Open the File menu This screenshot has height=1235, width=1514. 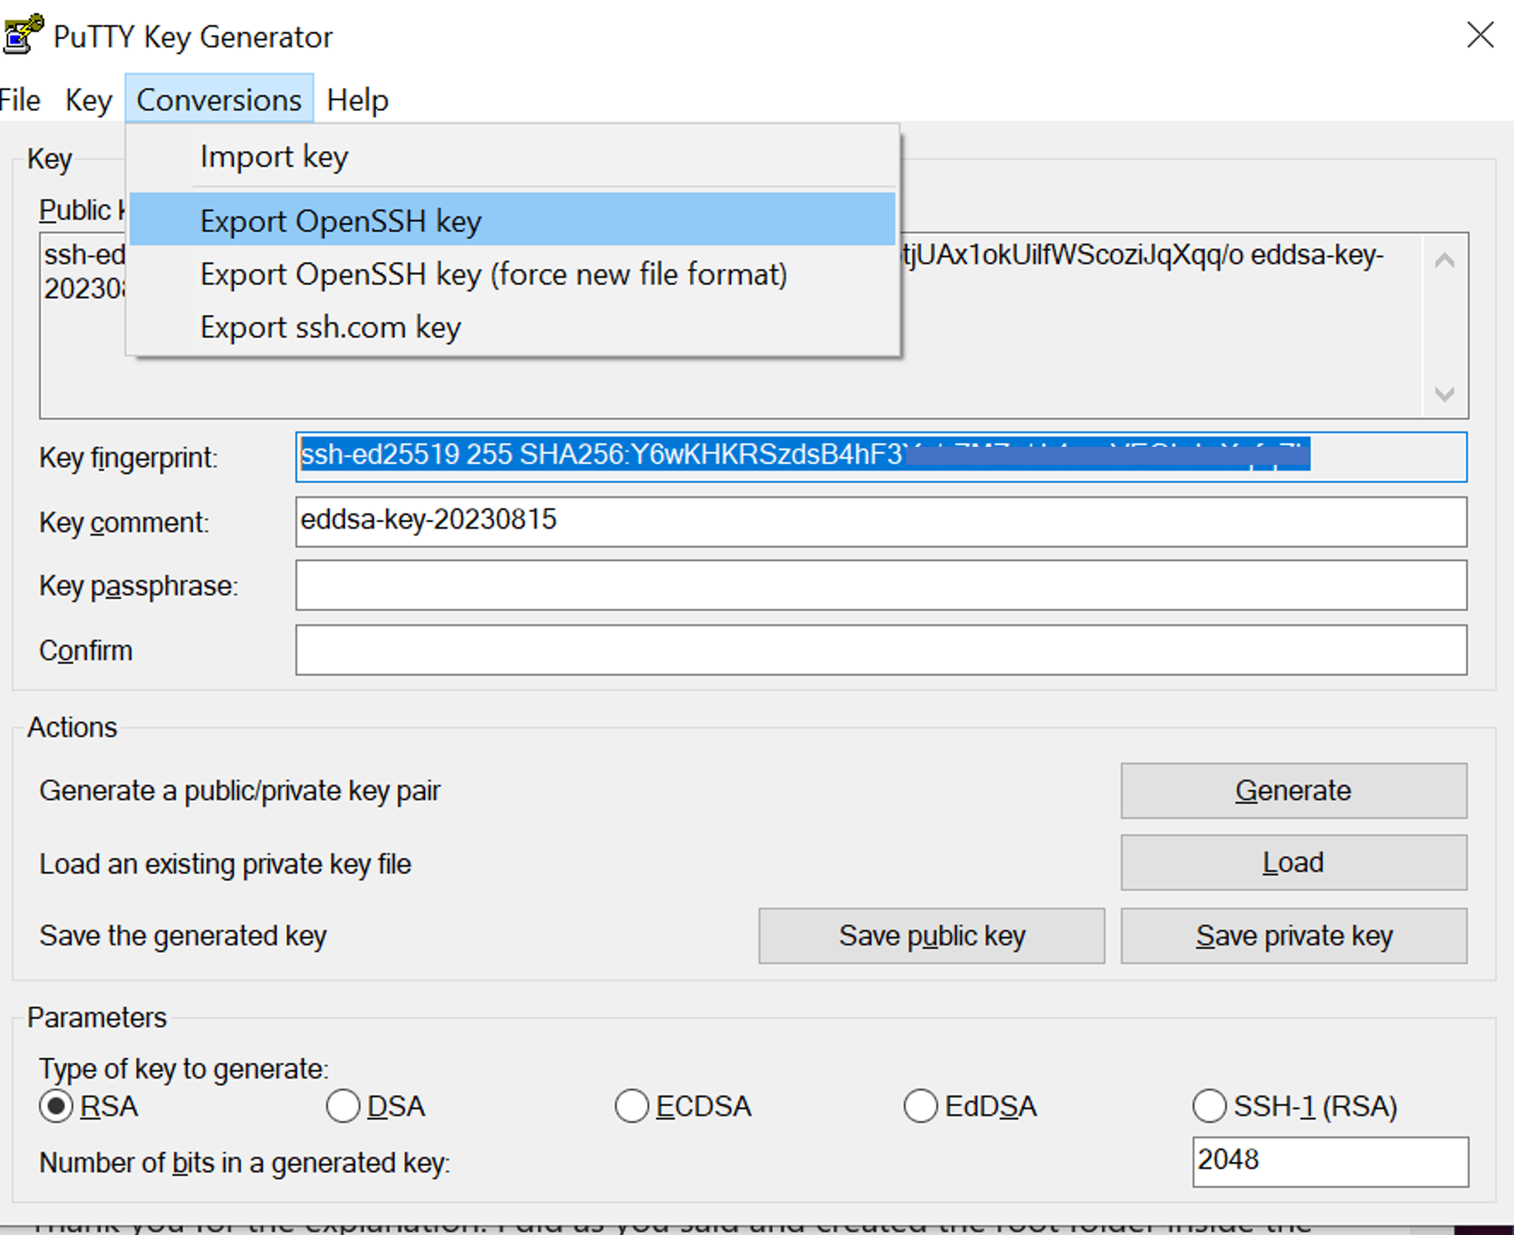point(20,100)
